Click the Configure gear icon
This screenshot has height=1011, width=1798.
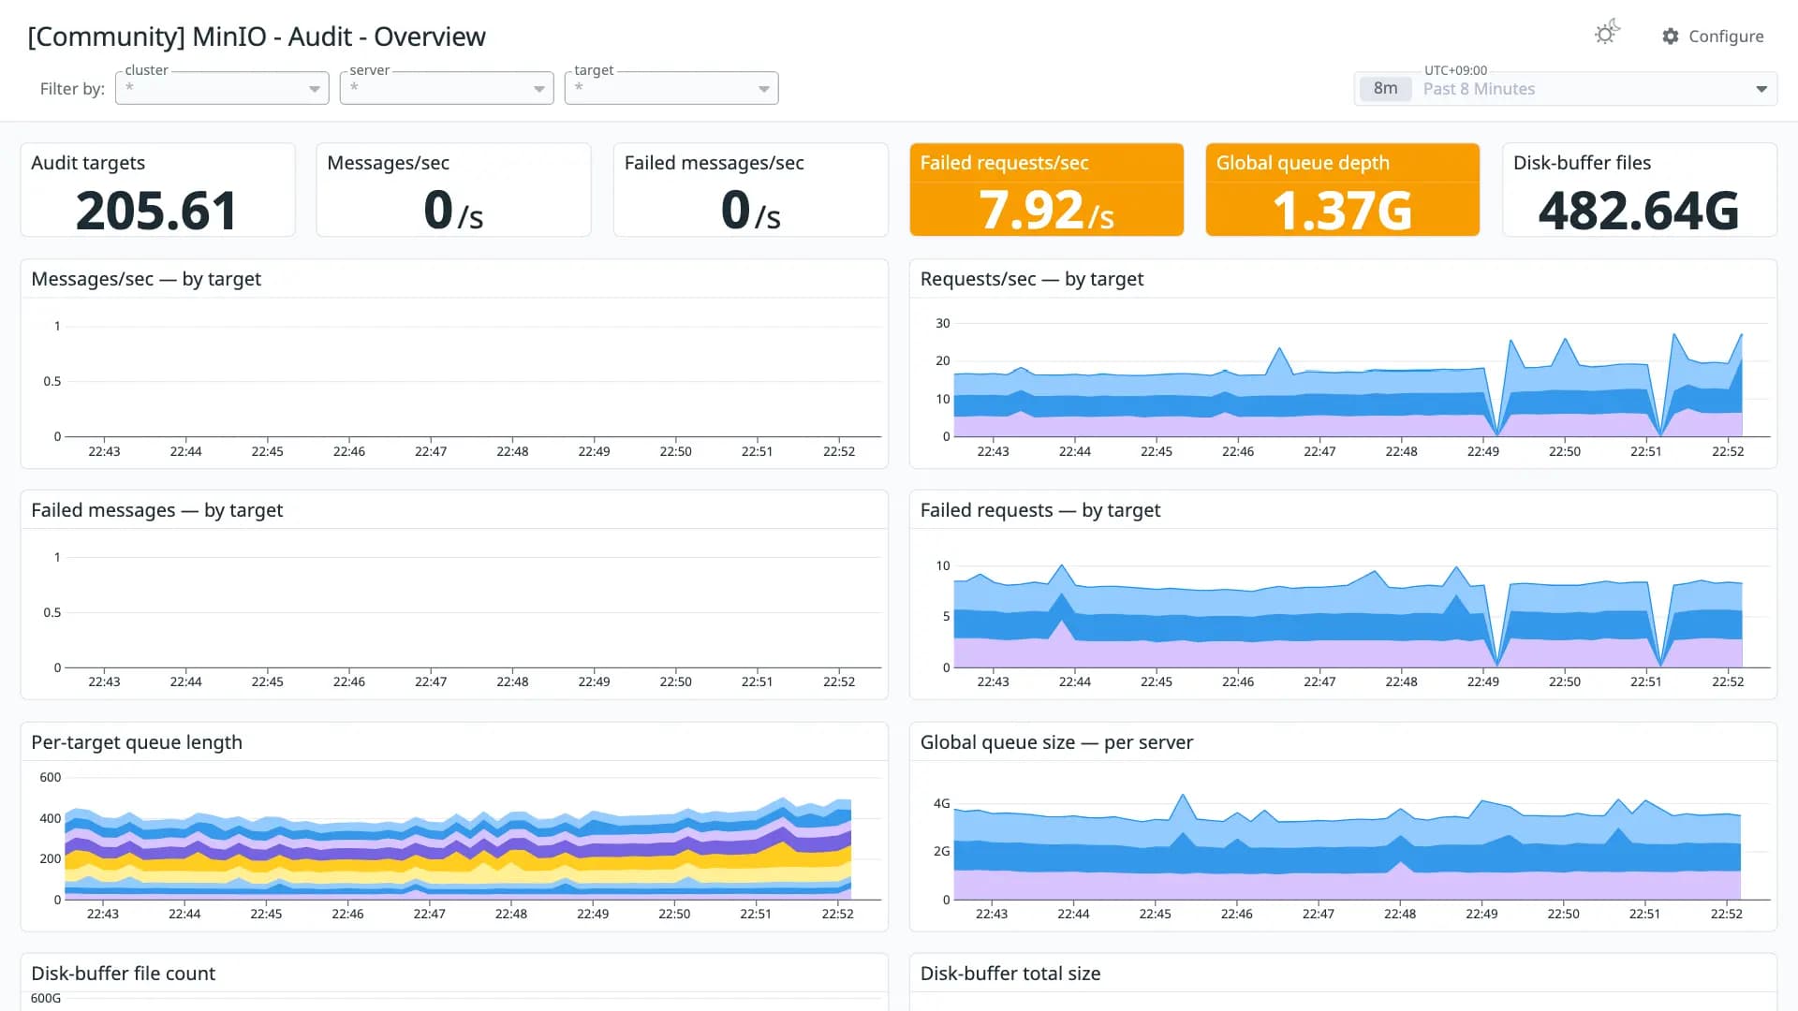coord(1671,37)
